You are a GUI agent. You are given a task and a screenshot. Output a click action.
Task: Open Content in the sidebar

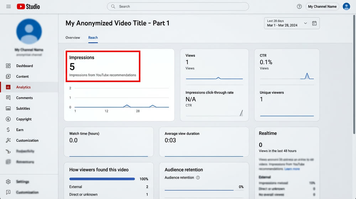click(x=22, y=76)
